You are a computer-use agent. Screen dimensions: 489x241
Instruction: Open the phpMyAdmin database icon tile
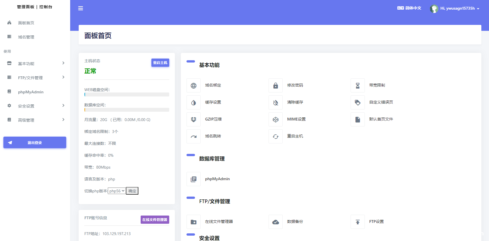click(194, 179)
